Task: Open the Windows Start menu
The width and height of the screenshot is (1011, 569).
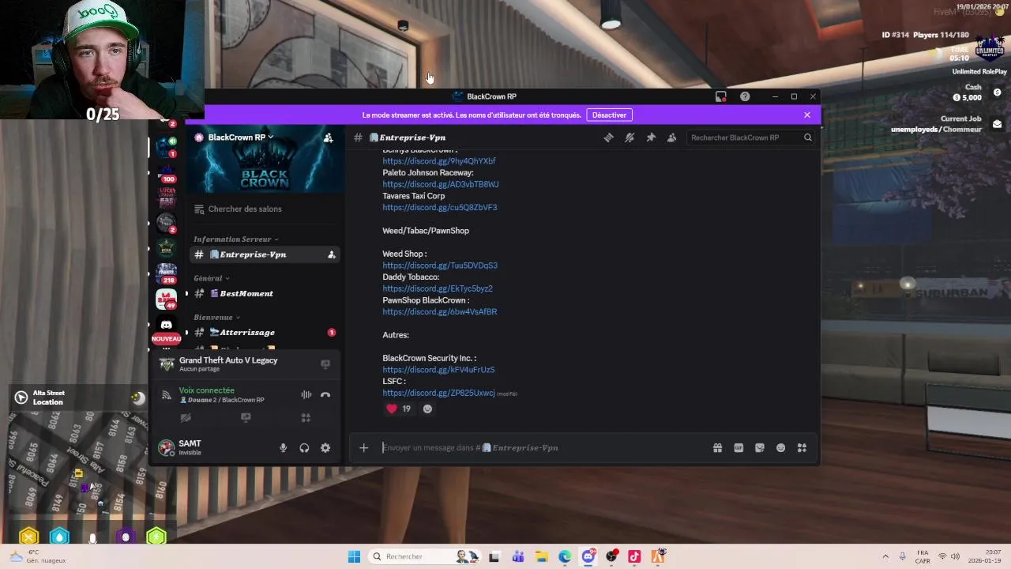Action: click(354, 557)
